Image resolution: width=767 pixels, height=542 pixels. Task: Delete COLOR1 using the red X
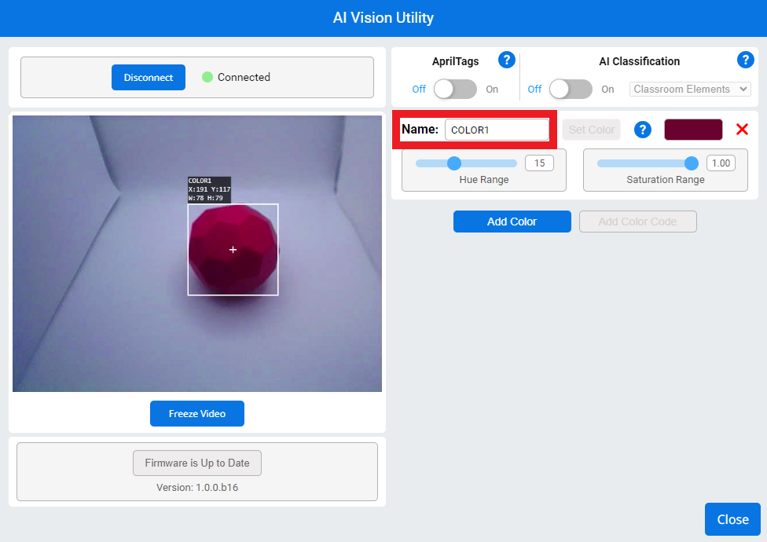pos(742,129)
